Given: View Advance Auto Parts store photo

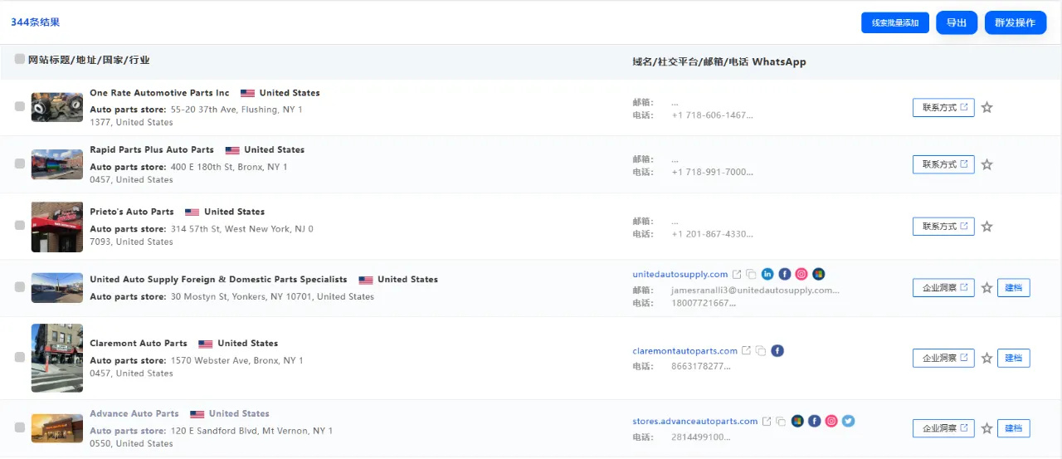Looking at the screenshot, I should [57, 428].
